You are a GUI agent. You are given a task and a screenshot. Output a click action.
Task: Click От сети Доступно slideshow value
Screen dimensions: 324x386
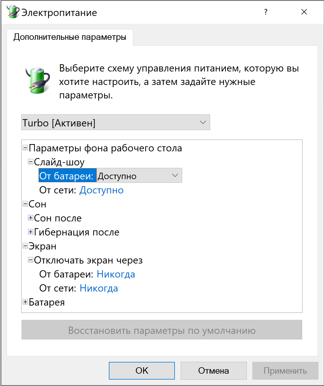coord(102,190)
